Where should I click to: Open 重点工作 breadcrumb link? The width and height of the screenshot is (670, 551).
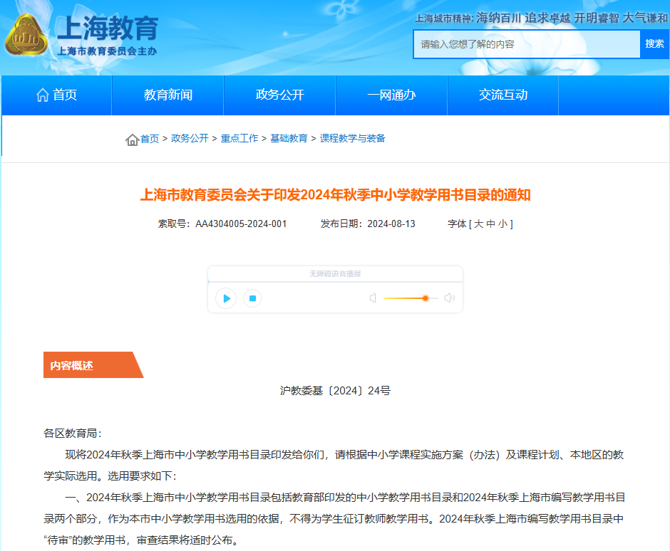click(x=239, y=138)
